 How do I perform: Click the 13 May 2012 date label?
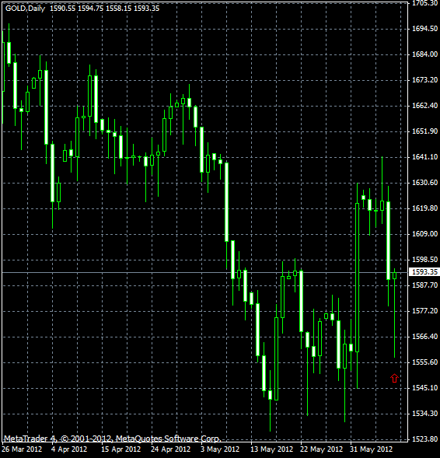[x=271, y=449]
